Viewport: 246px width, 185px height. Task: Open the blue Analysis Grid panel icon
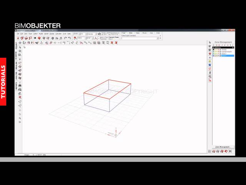(x=210, y=65)
